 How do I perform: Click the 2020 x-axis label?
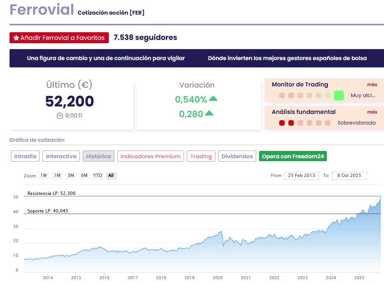(x=218, y=278)
